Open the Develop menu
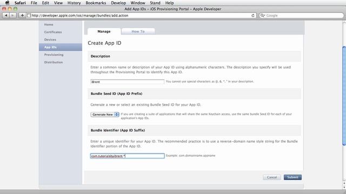Screen dimensions: 346x194 tap(118, 3)
